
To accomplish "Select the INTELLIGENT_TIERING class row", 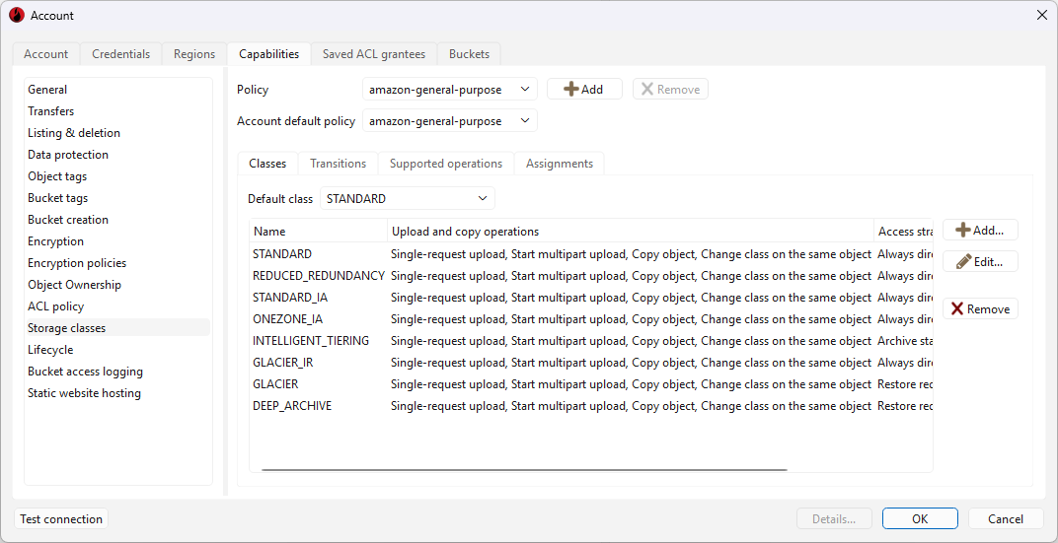I will [x=591, y=341].
